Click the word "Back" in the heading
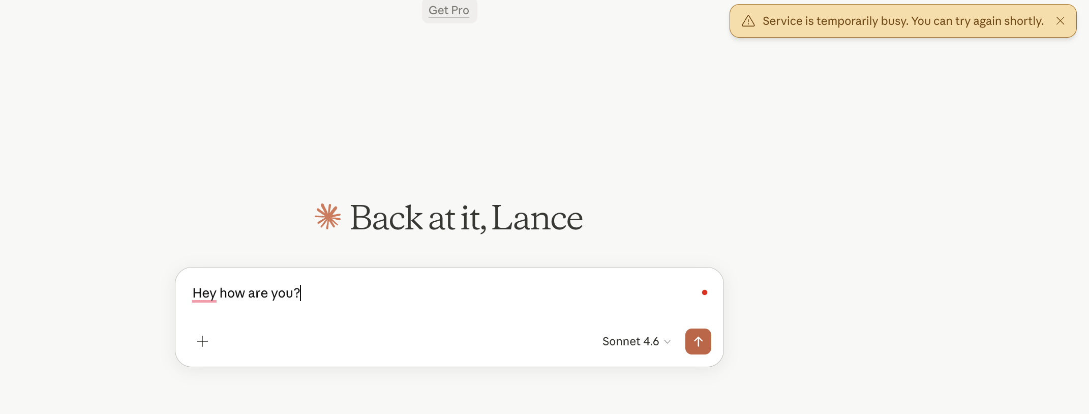This screenshot has width=1089, height=414. click(386, 218)
